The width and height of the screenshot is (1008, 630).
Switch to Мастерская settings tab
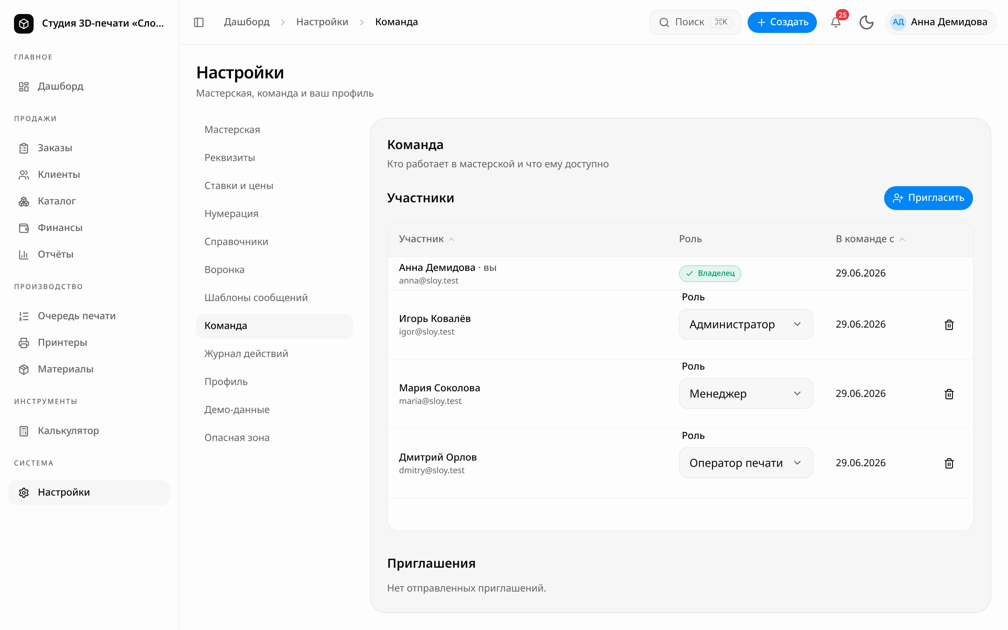(x=274, y=129)
